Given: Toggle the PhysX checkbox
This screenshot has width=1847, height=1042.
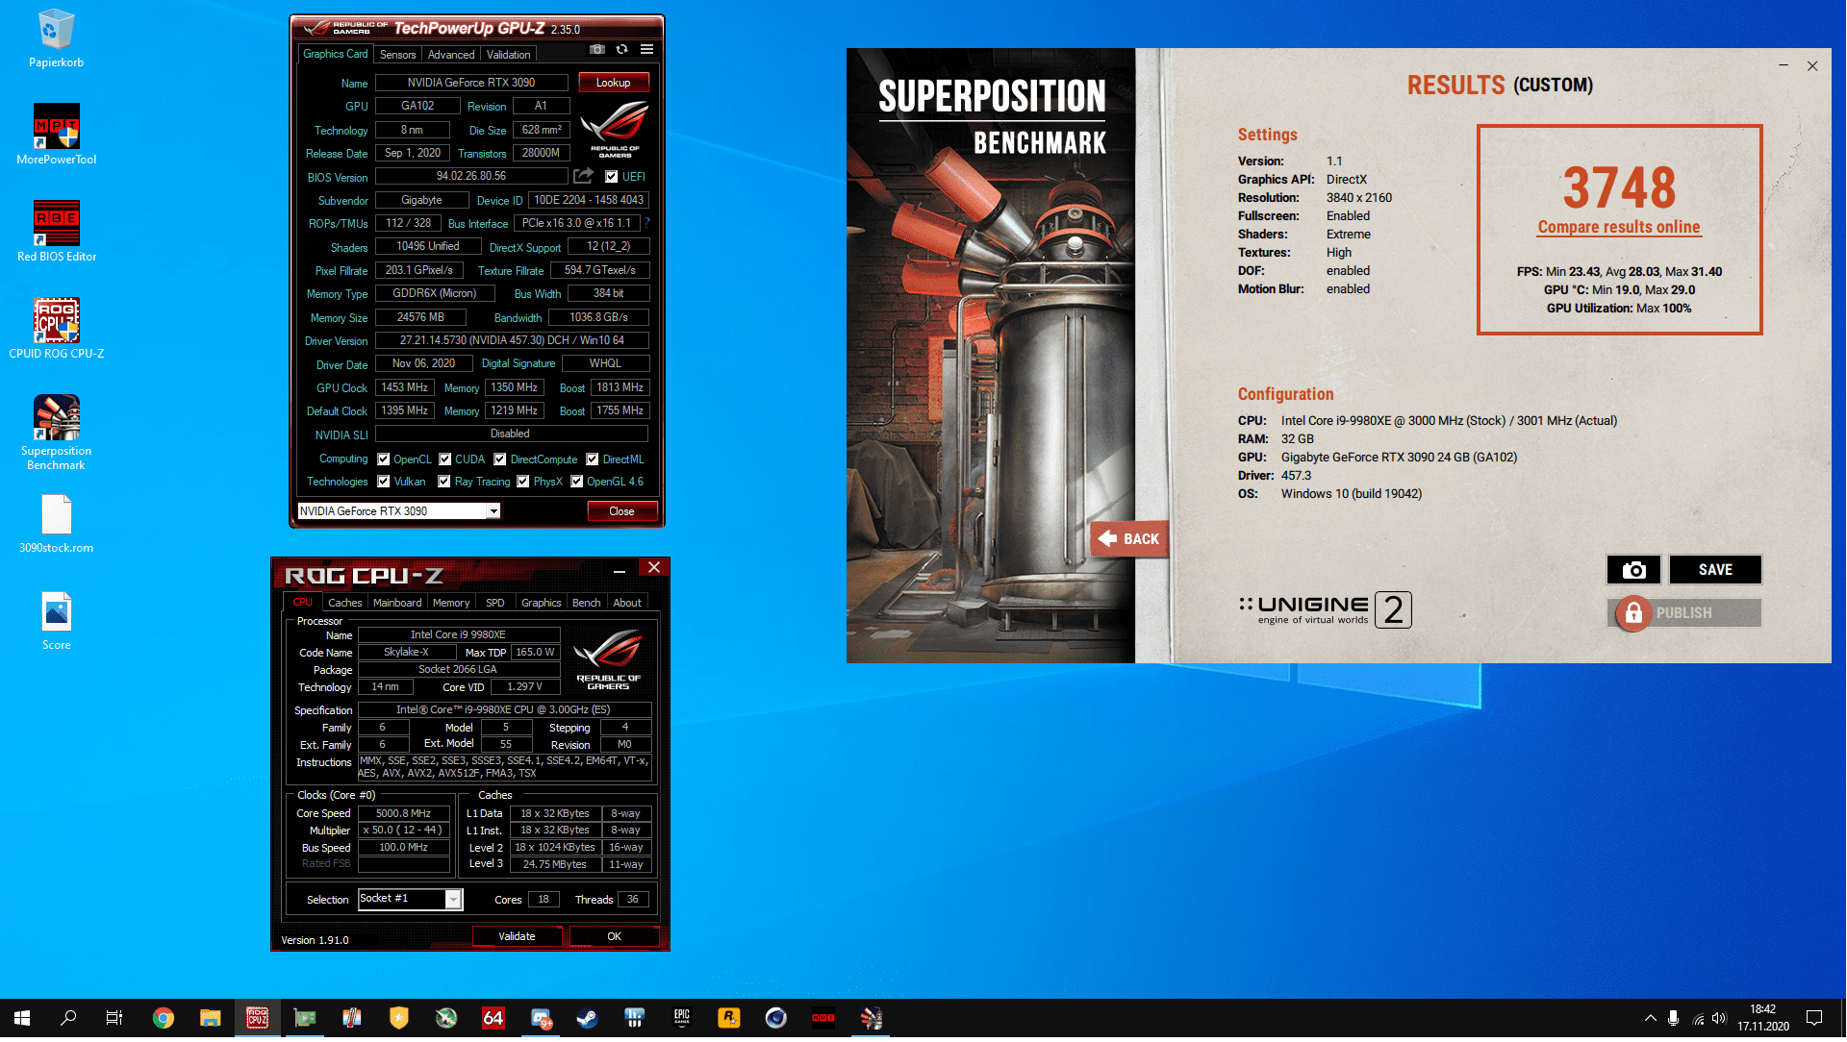Looking at the screenshot, I should 523,482.
